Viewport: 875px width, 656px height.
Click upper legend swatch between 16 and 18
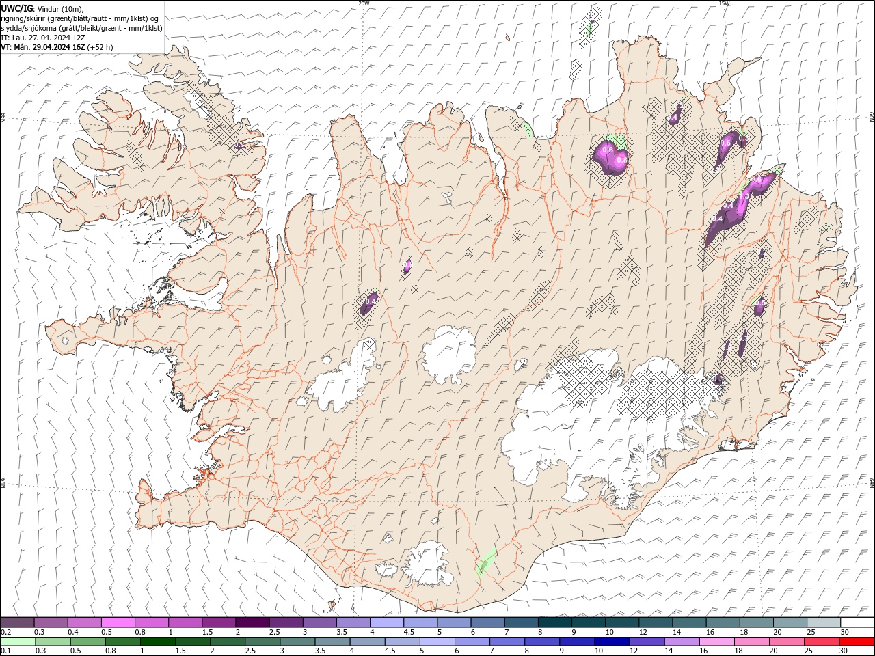coord(723,622)
